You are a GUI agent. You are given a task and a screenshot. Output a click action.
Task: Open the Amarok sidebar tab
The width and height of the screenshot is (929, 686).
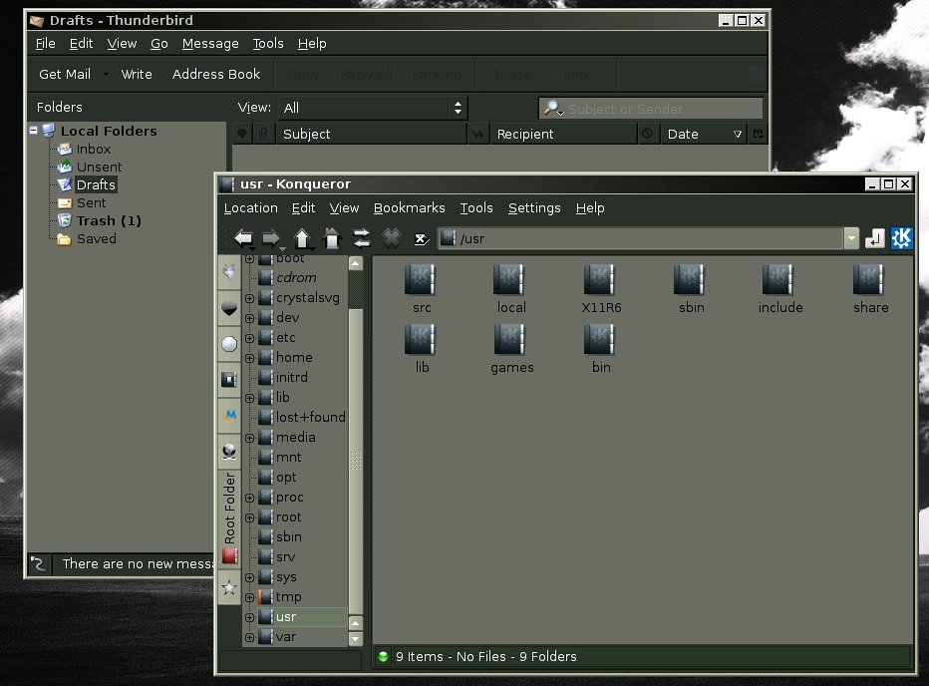point(229,416)
